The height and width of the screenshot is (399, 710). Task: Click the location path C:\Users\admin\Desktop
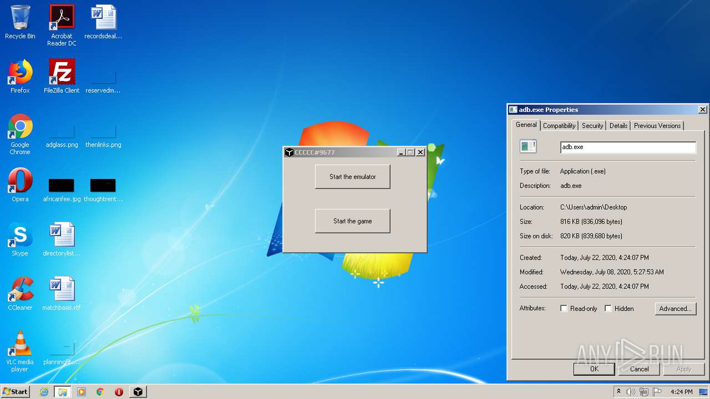tap(594, 207)
